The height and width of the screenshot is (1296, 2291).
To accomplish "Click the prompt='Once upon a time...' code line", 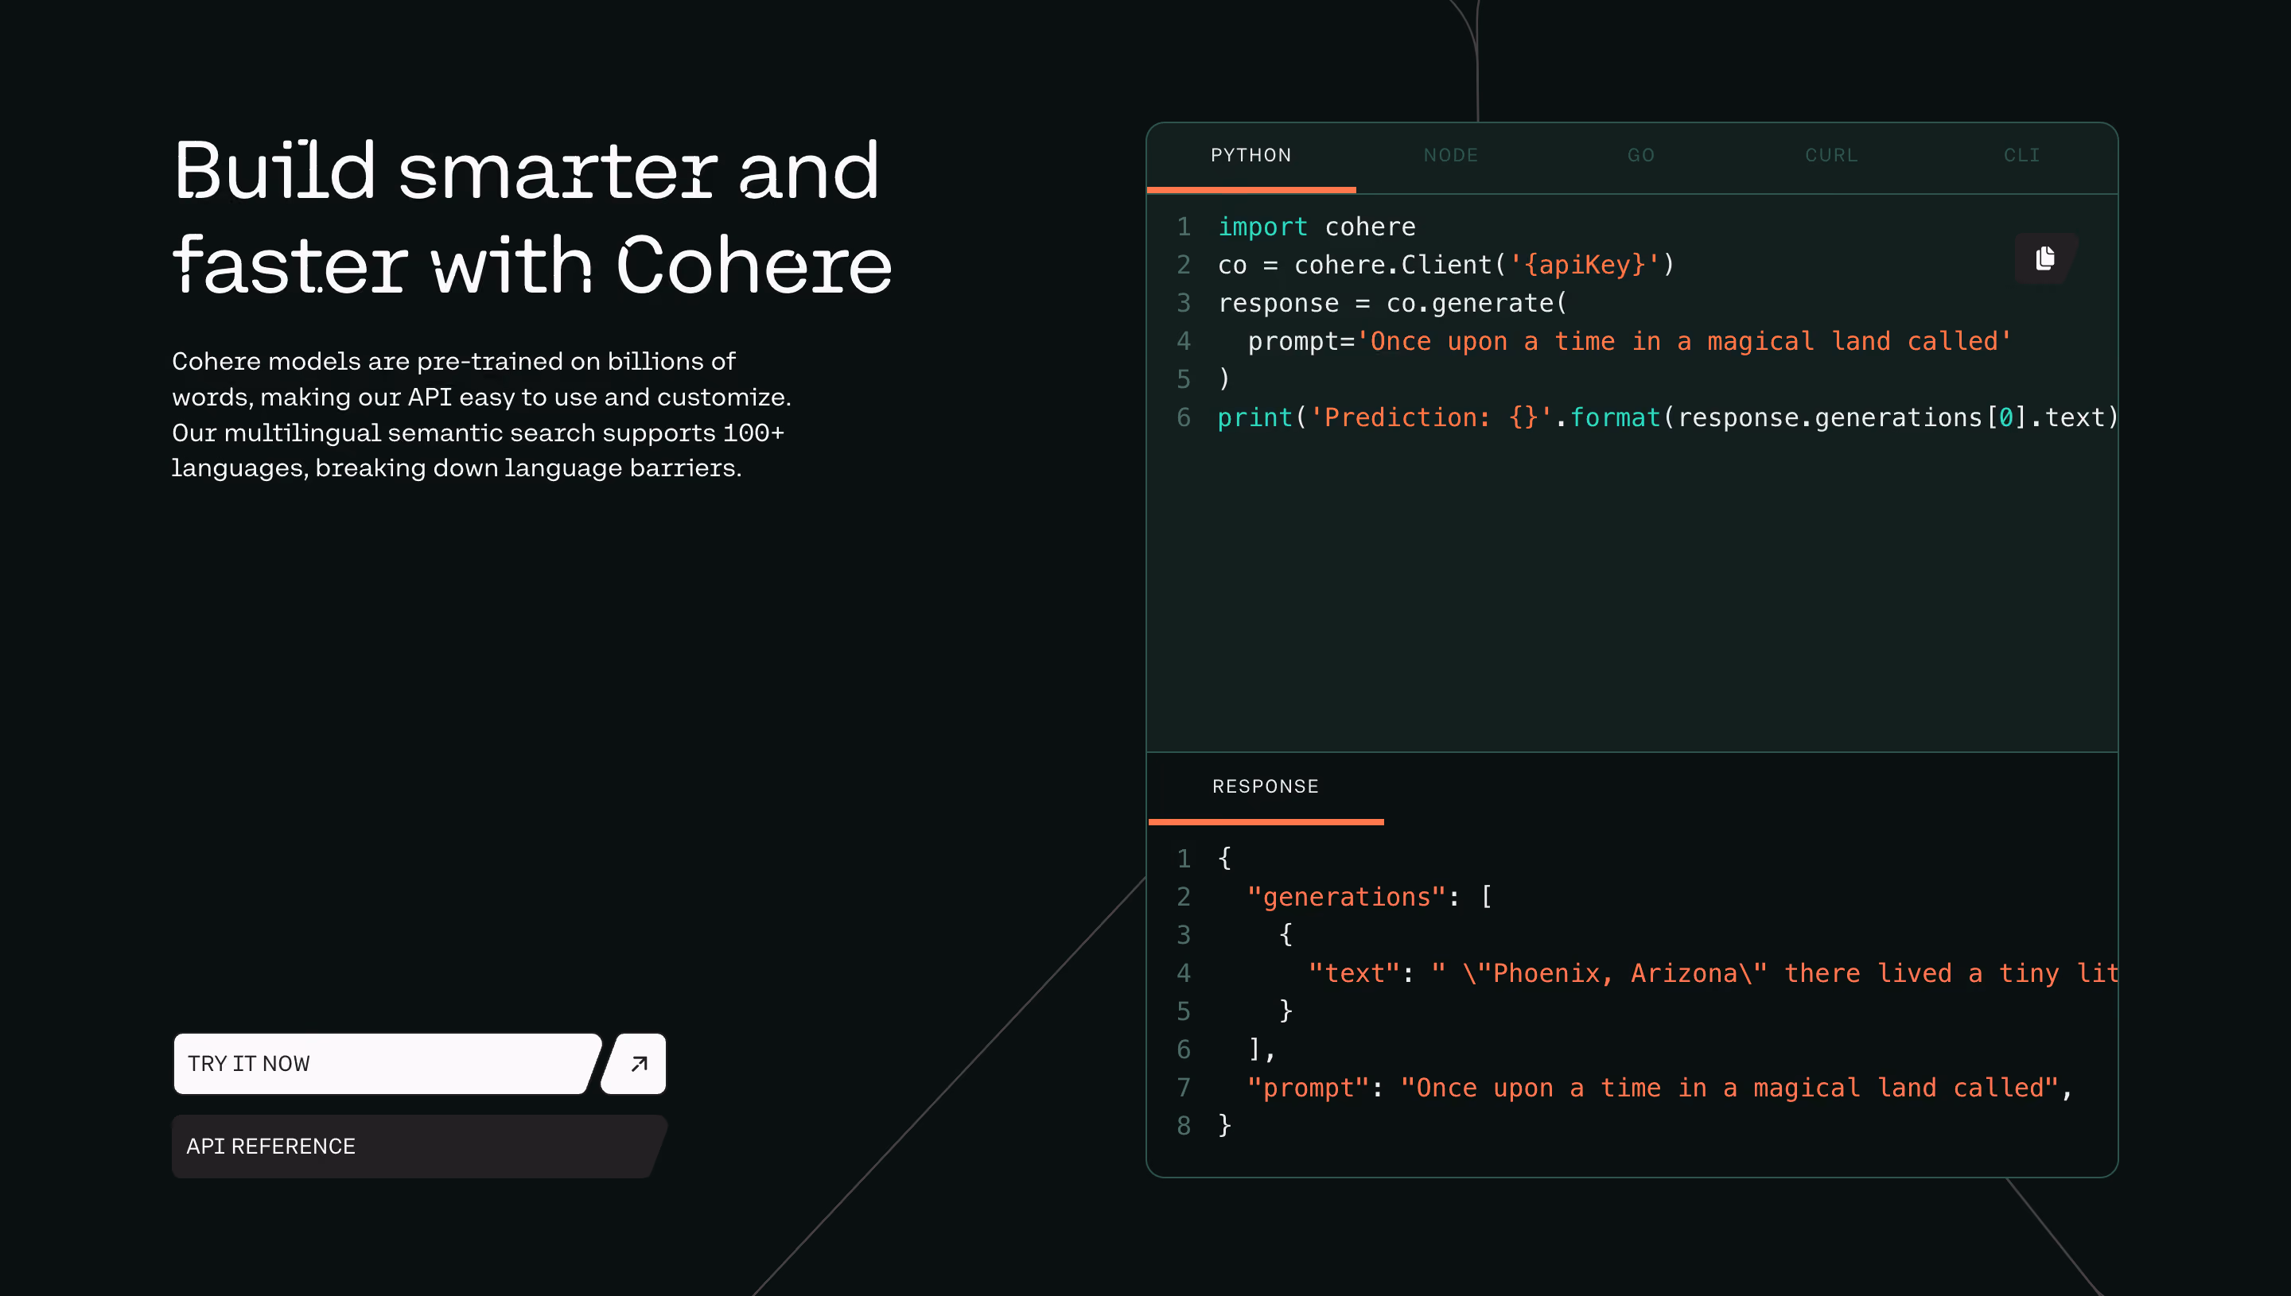I will pos(1629,342).
